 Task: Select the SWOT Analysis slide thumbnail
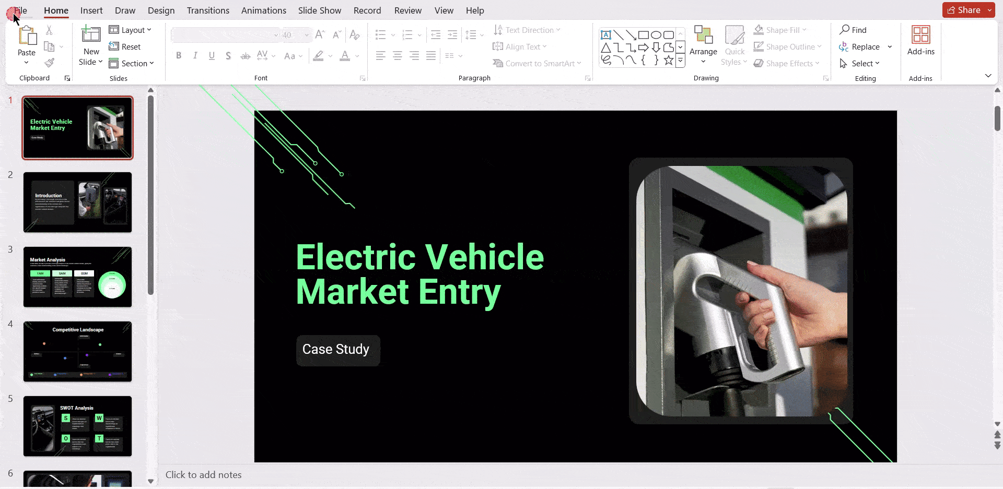(x=77, y=426)
